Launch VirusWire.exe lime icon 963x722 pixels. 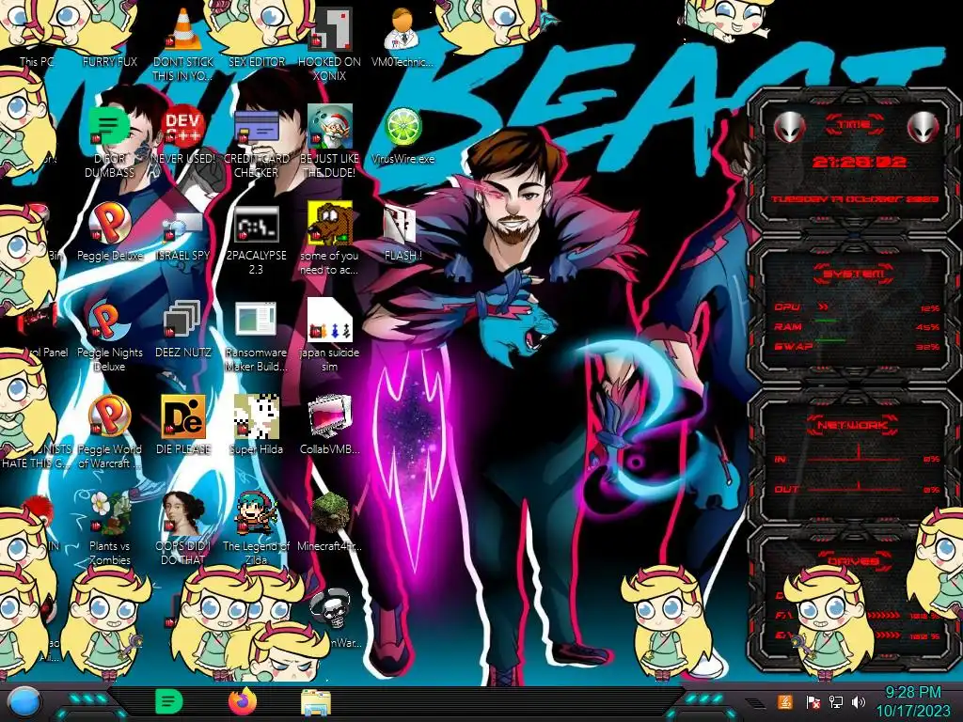[403, 126]
